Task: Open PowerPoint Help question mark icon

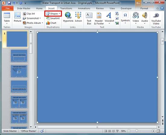Action: pyautogui.click(x=162, y=8)
